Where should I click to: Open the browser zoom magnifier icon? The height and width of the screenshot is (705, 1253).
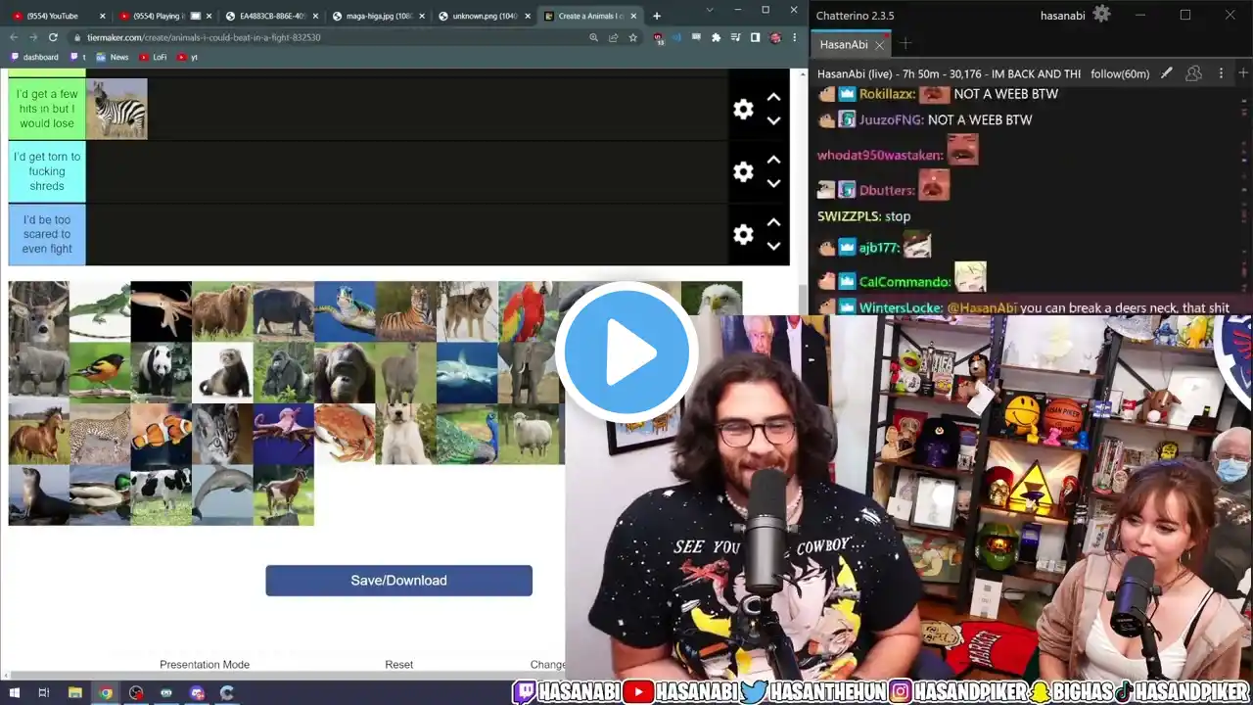click(x=593, y=37)
